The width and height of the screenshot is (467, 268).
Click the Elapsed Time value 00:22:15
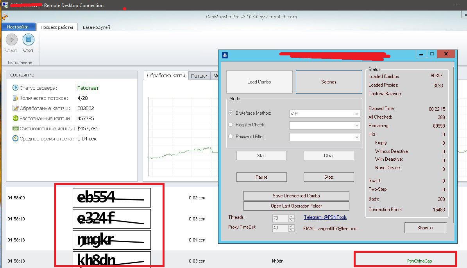(437, 109)
